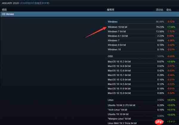179x125 pixels.
Task: Select the Windows group row label
Action: [112, 22]
